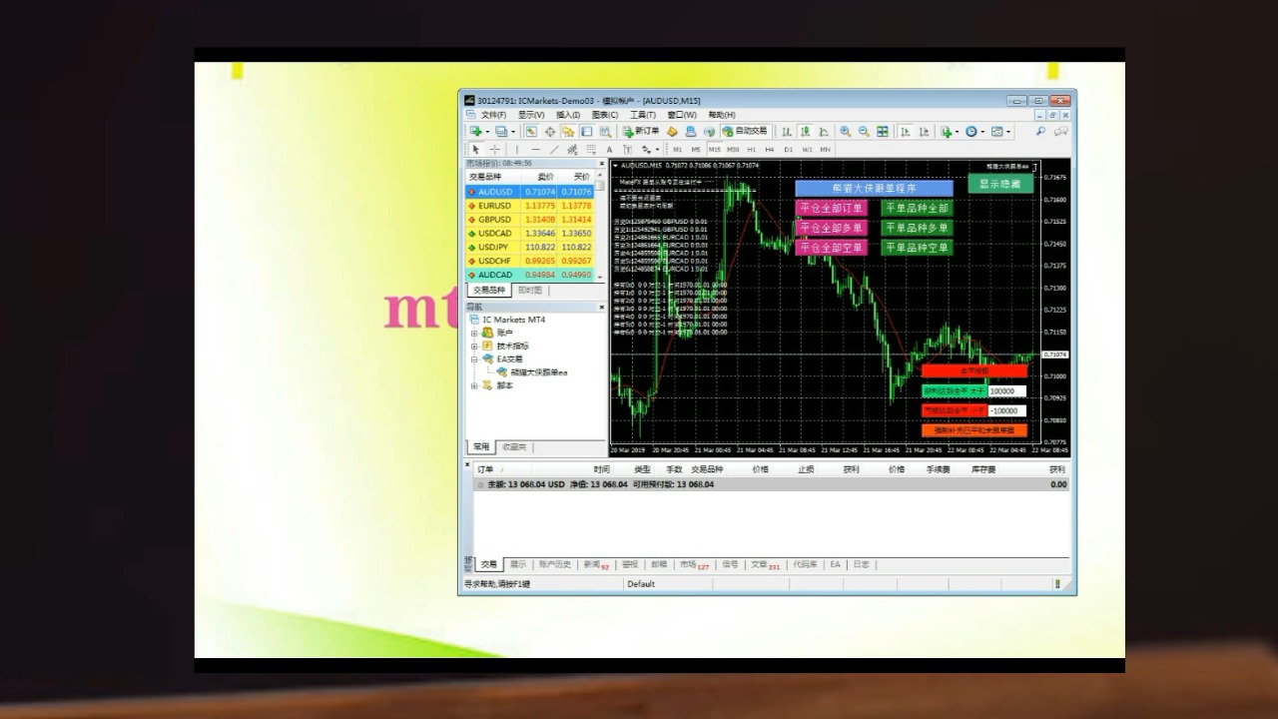Select bar chart display icon

click(787, 132)
